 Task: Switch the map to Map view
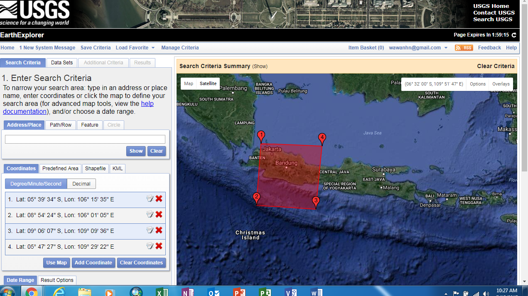[x=188, y=83]
